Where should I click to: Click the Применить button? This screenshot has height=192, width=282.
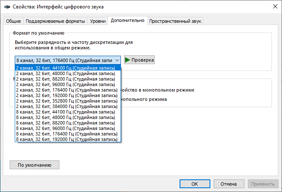[263, 184]
